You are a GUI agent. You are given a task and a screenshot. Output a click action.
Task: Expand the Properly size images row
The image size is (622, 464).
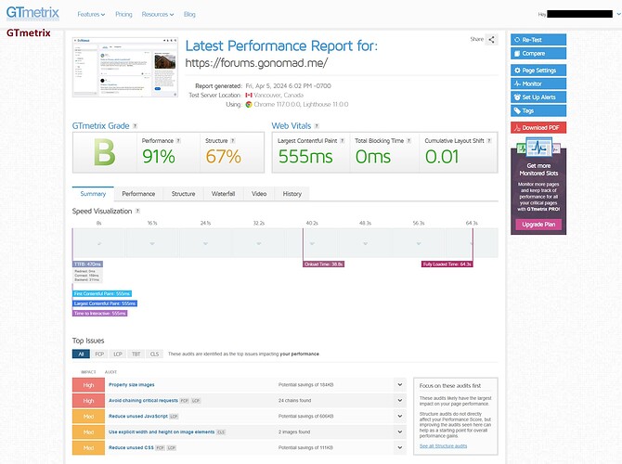[400, 385]
